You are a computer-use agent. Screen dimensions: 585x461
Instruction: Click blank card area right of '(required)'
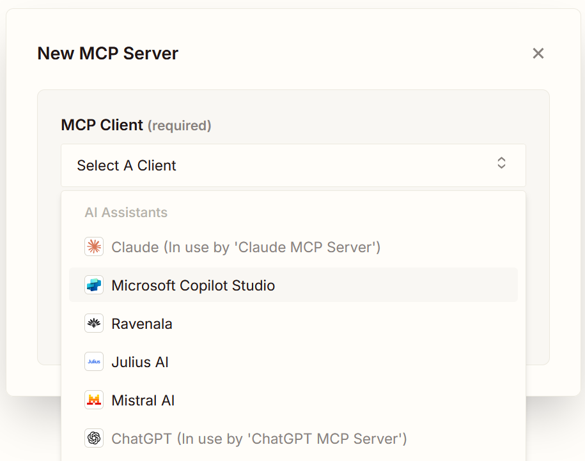click(x=371, y=125)
